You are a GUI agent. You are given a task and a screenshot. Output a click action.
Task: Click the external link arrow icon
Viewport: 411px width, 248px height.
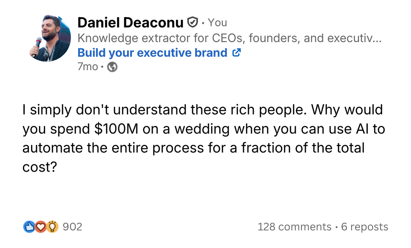[x=236, y=53]
